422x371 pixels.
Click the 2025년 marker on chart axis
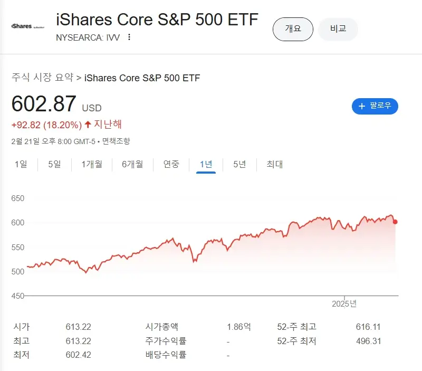click(x=344, y=304)
